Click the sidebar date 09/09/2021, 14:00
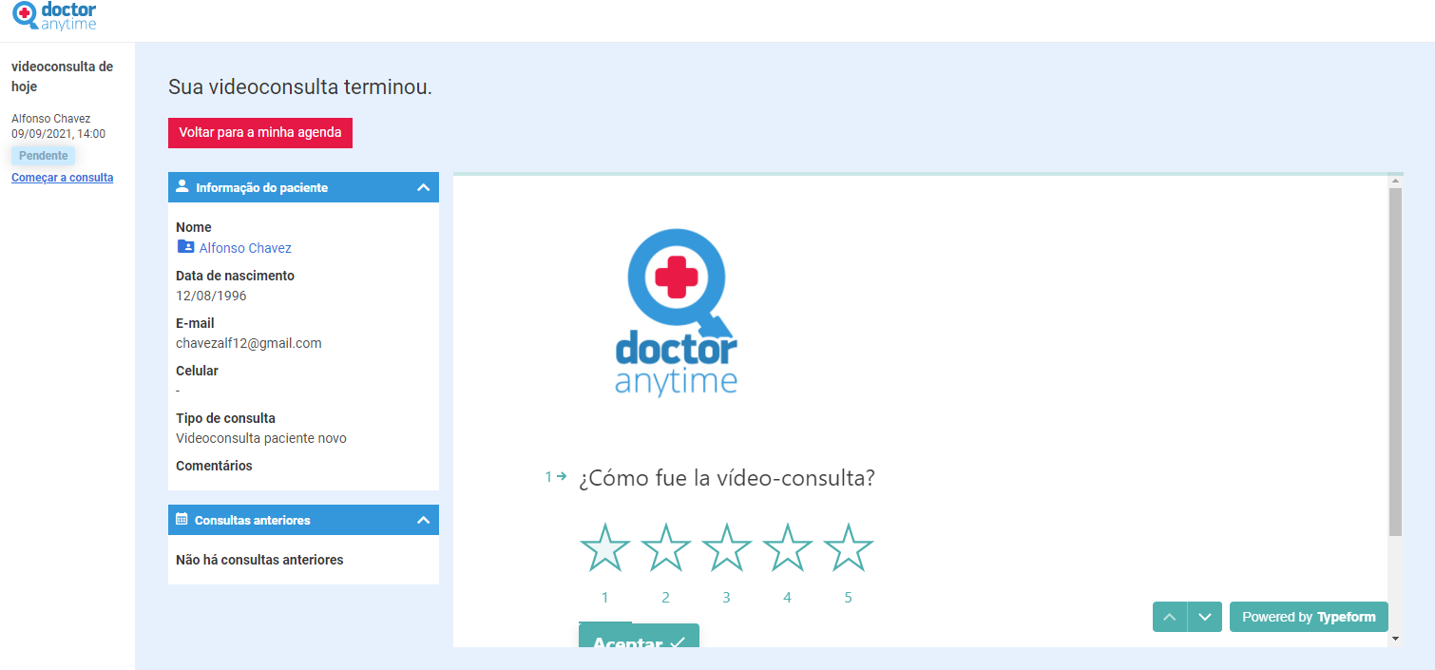1435x670 pixels. pos(58,134)
